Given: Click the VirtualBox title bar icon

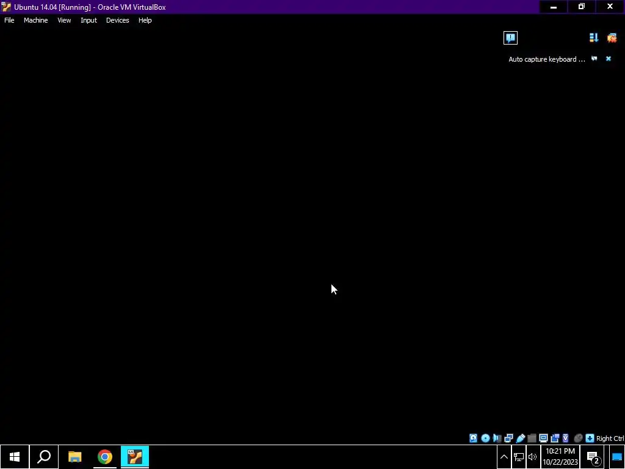Looking at the screenshot, I should [6, 7].
